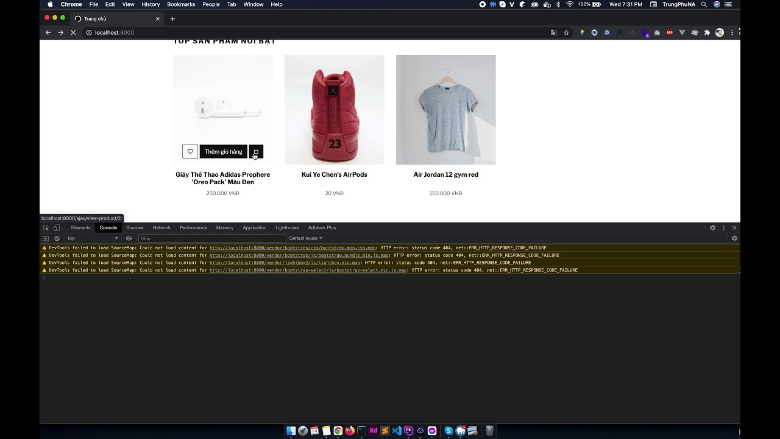This screenshot has width=780, height=439.
Task: Toggle the DevTools inspect element picker
Action: click(46, 227)
